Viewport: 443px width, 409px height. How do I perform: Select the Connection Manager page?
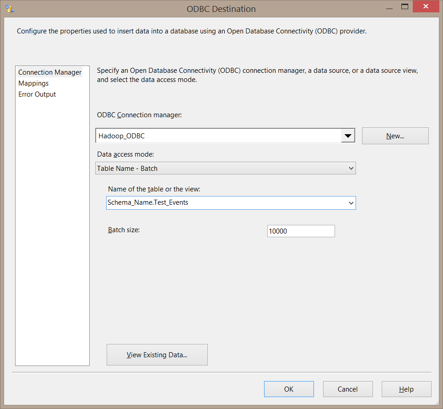(49, 72)
